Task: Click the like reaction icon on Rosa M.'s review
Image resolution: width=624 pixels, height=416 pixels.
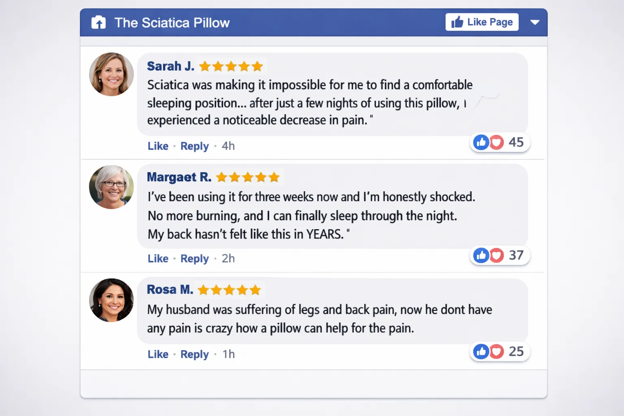Action: click(x=481, y=351)
